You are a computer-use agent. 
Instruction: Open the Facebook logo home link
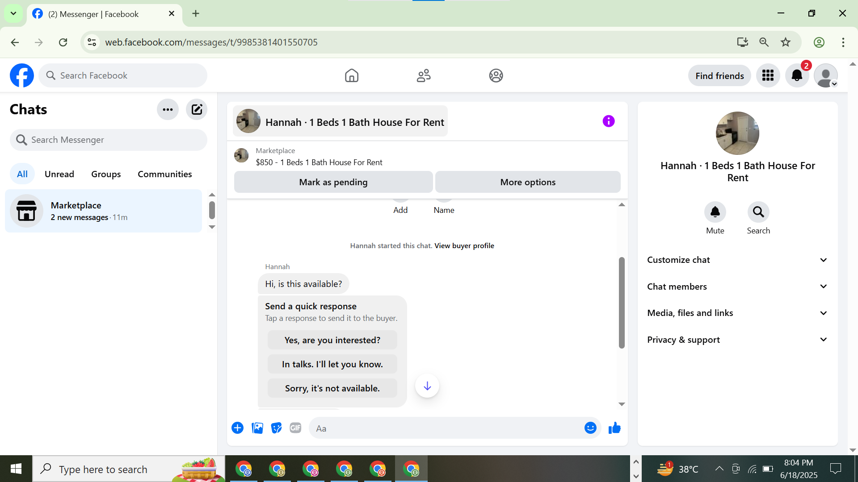[x=22, y=75]
